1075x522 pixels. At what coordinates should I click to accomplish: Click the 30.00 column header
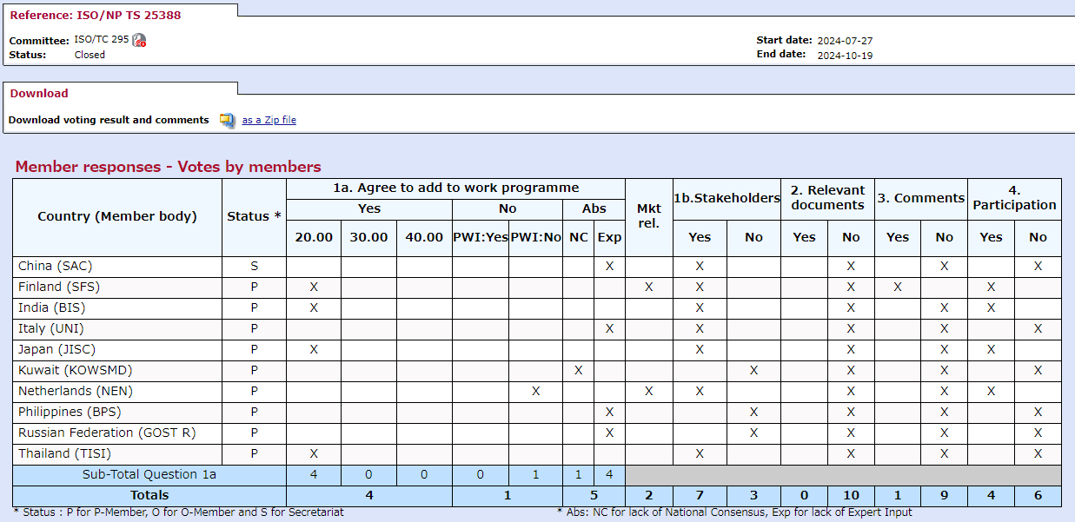(x=368, y=237)
